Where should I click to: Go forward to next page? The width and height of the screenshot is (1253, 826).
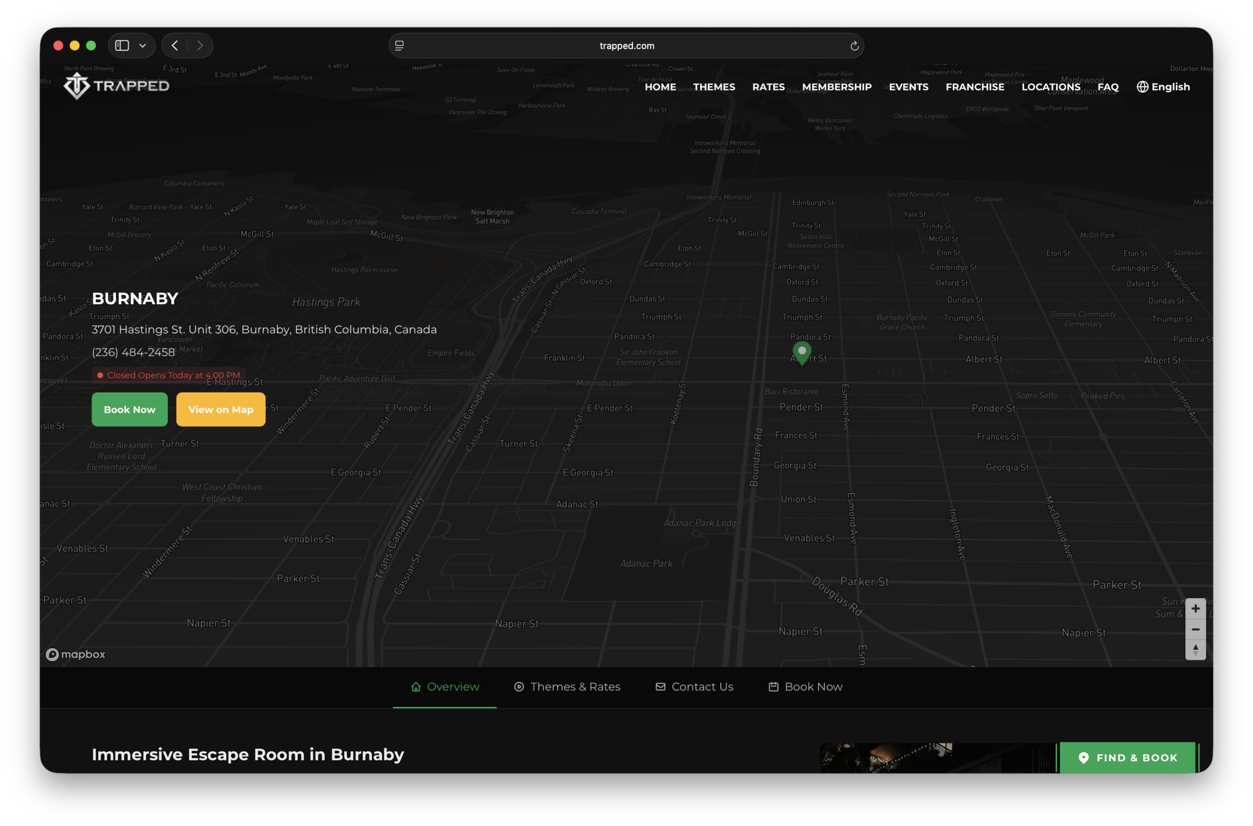tap(200, 46)
